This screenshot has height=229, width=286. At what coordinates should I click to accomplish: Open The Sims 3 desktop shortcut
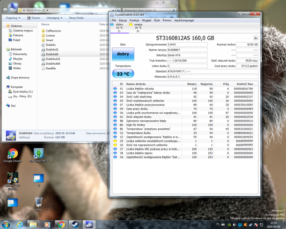click(39, 156)
